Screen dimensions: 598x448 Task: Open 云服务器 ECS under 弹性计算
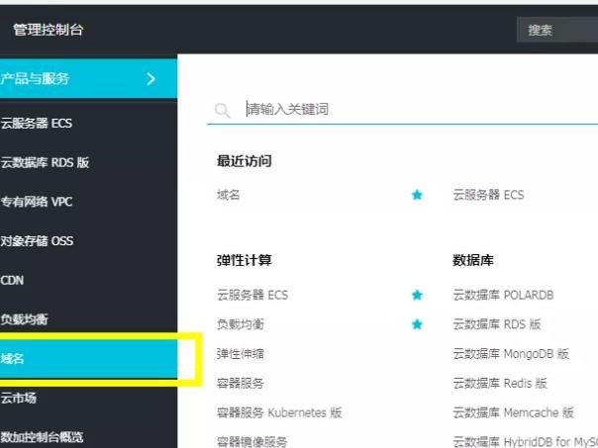(252, 295)
